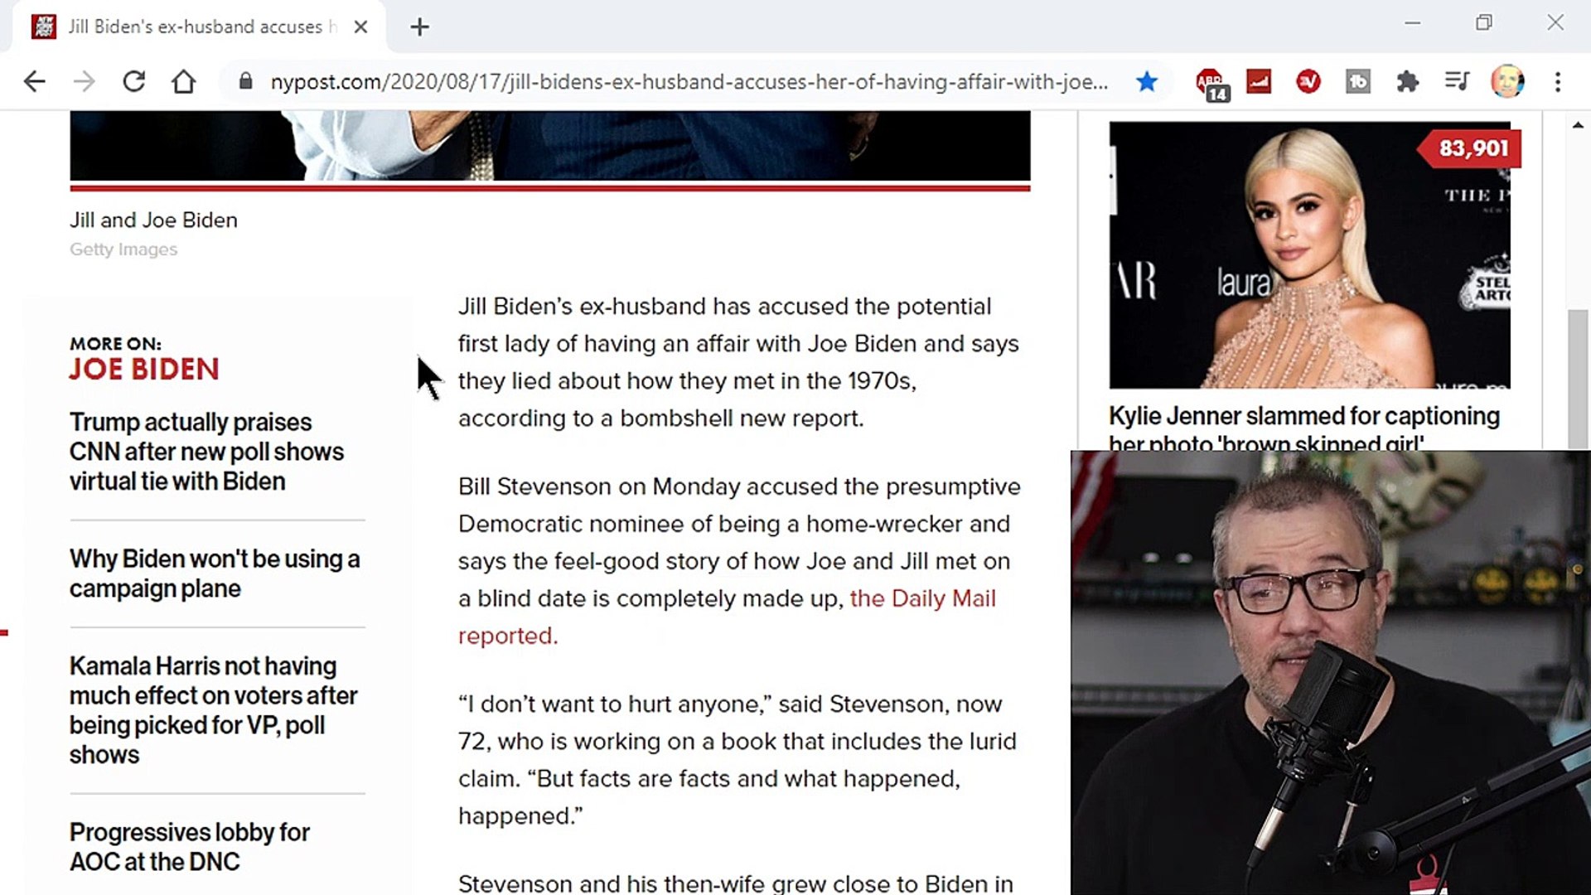The height and width of the screenshot is (895, 1591).
Task: Open Chrome's three-dot menu
Action: click(x=1558, y=81)
